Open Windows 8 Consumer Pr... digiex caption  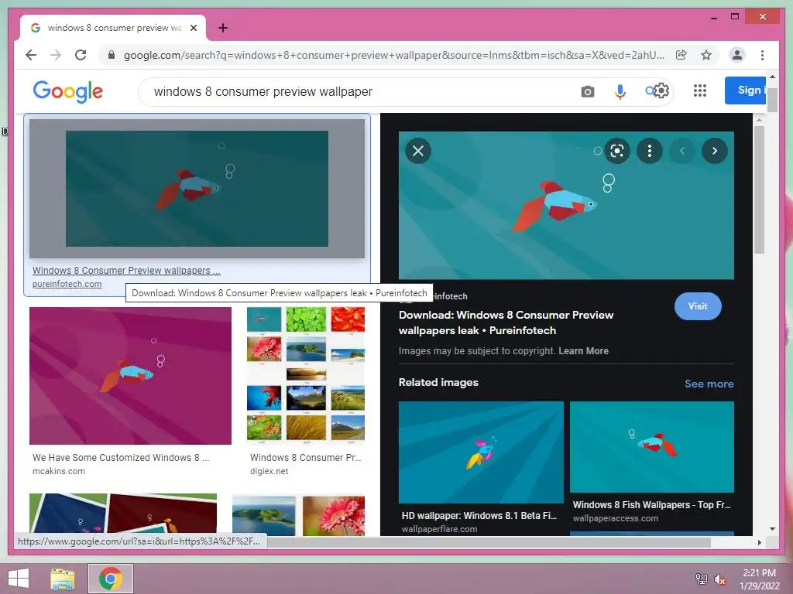click(x=305, y=458)
